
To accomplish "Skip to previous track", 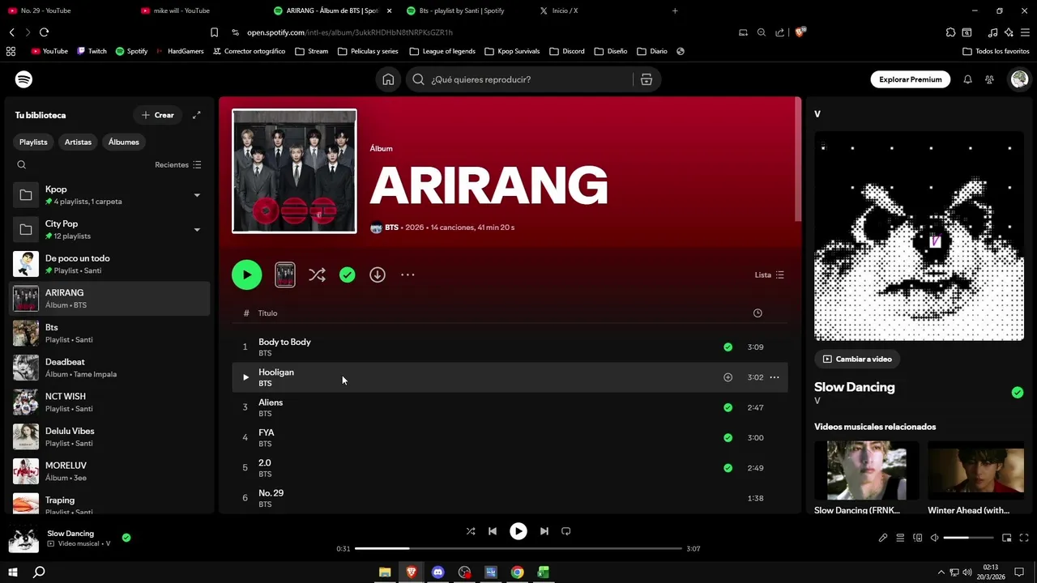I will pyautogui.click(x=492, y=531).
